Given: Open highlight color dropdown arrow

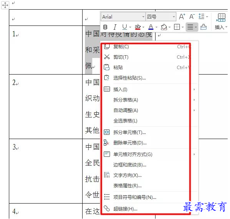Looking at the screenshot, I should pos(143,27).
